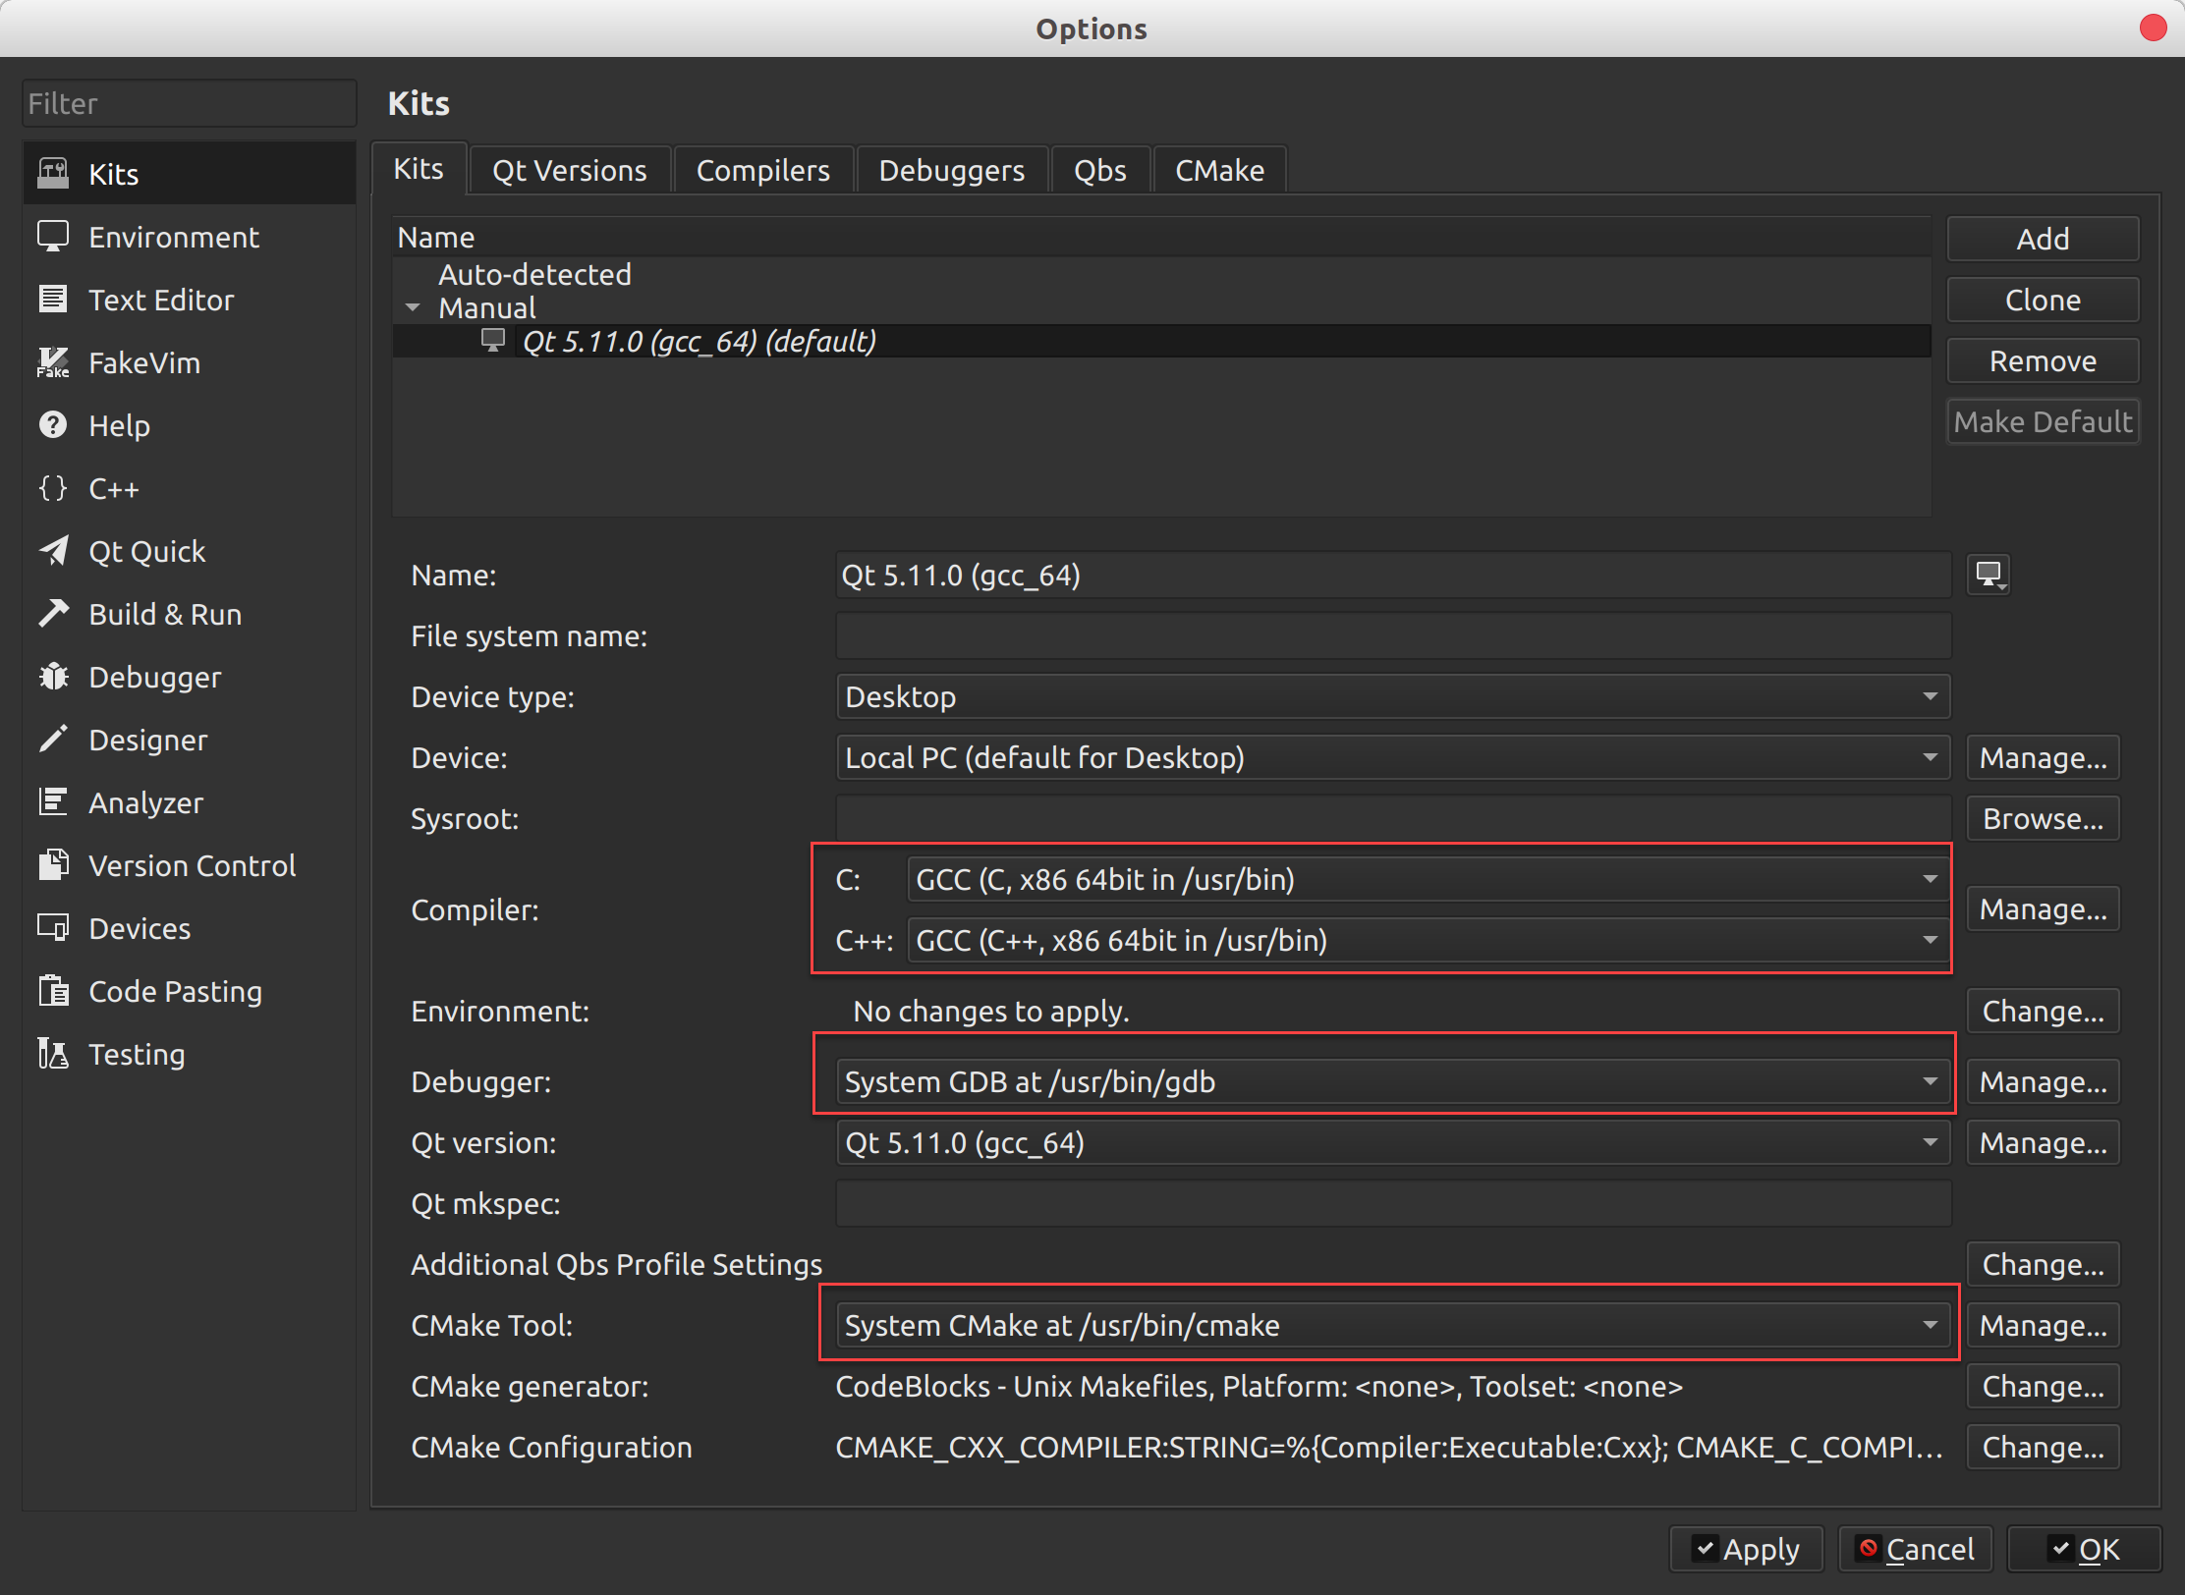Viewport: 2185px width, 1595px height.
Task: Click Change for Additional Qbs Profile Settings
Action: pyautogui.click(x=2044, y=1264)
